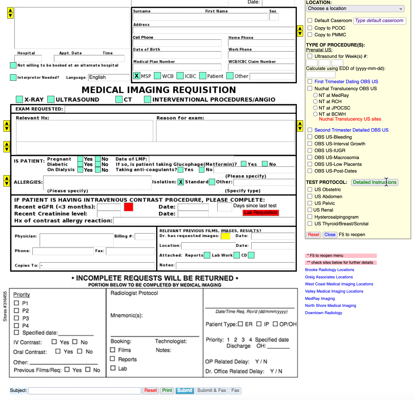Click the Submit & Fax button
The image size is (414, 400).
click(212, 391)
